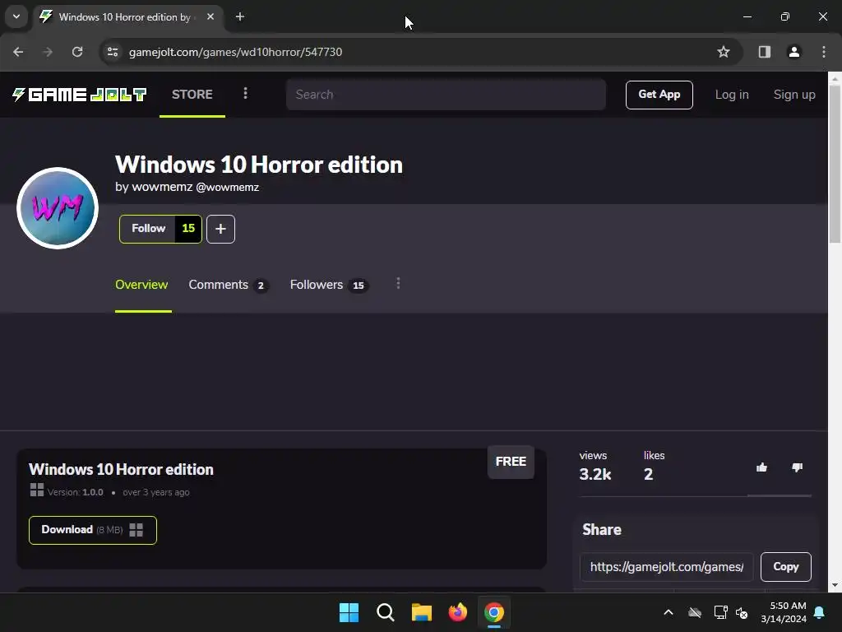Open the Chrome three-dot menu
Viewport: 842px width, 632px height.
pos(823,52)
